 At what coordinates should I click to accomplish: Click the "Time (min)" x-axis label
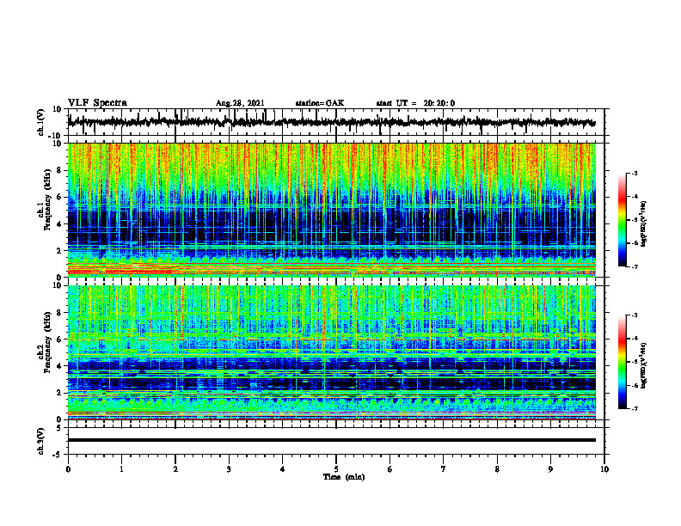[344, 477]
